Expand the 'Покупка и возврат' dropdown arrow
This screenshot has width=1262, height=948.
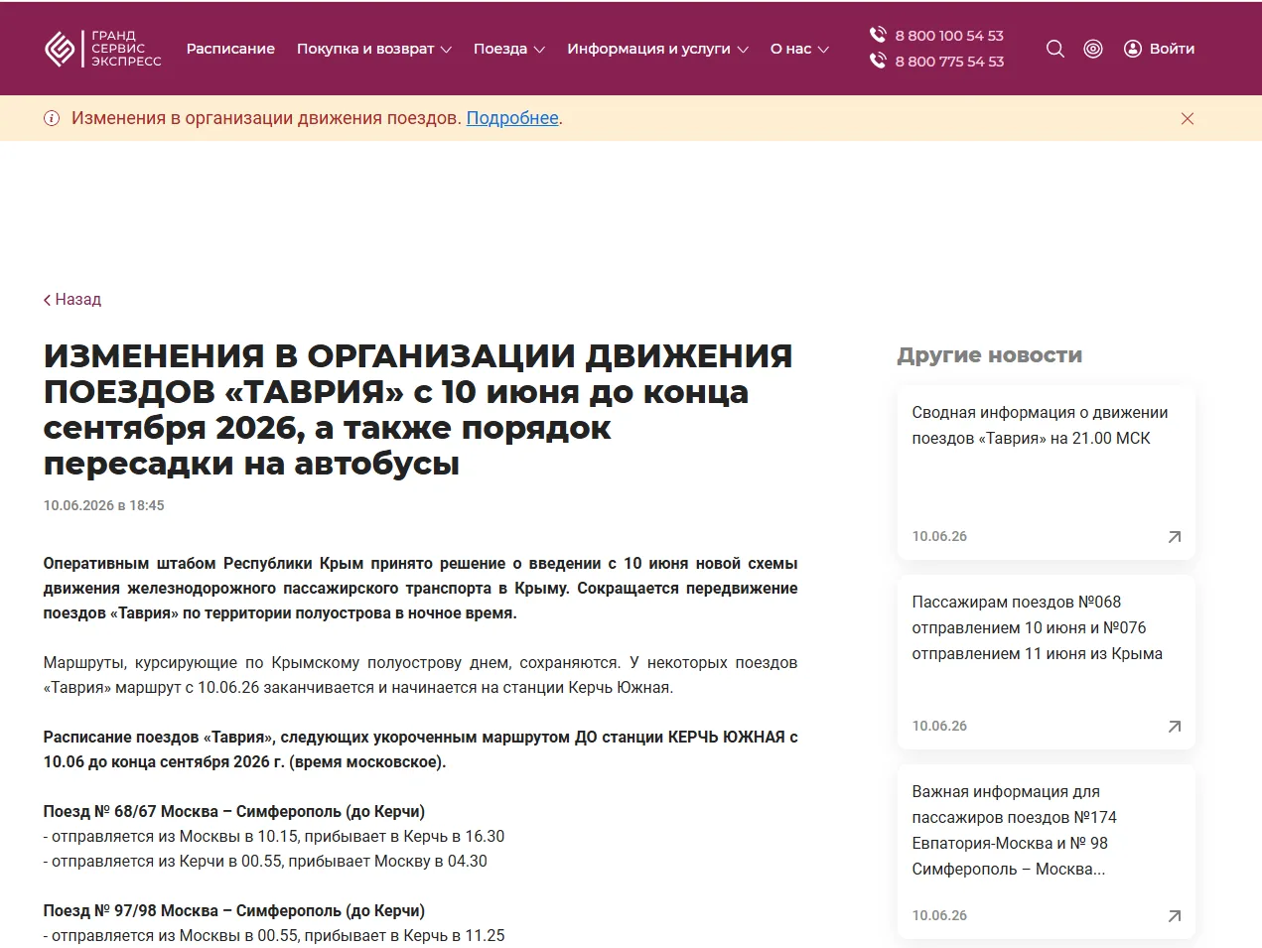(x=446, y=50)
